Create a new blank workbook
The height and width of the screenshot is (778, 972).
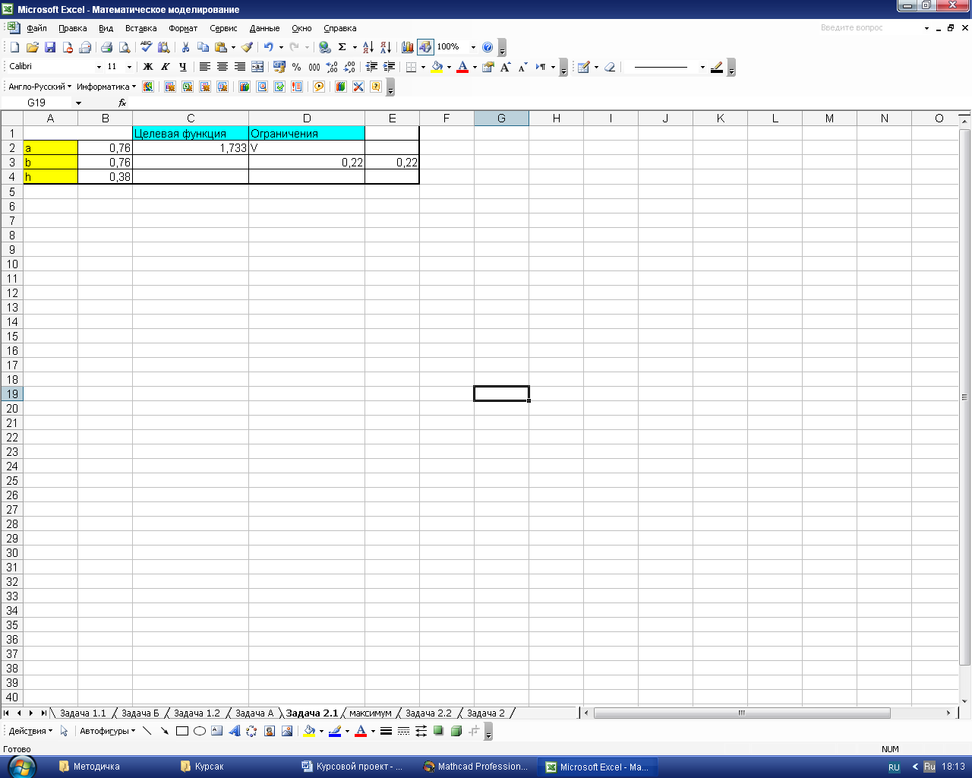tap(14, 47)
